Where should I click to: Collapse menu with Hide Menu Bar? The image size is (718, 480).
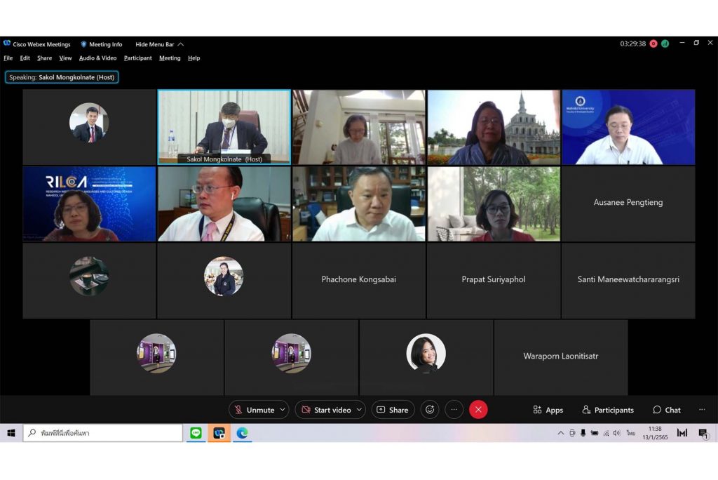[x=159, y=44]
